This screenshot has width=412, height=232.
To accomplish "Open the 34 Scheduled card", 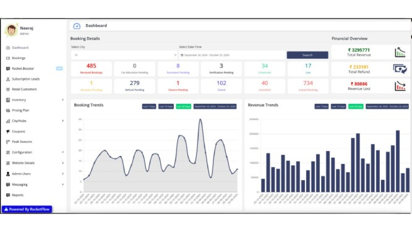I will [x=265, y=69].
